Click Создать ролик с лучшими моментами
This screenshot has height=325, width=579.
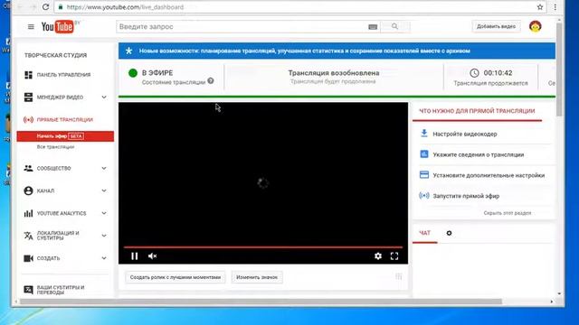click(x=175, y=277)
